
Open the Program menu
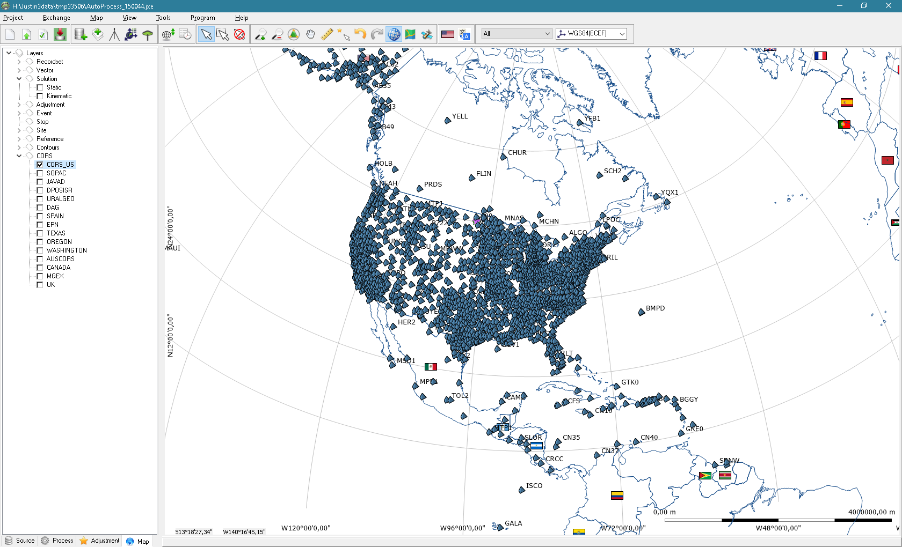(x=202, y=18)
